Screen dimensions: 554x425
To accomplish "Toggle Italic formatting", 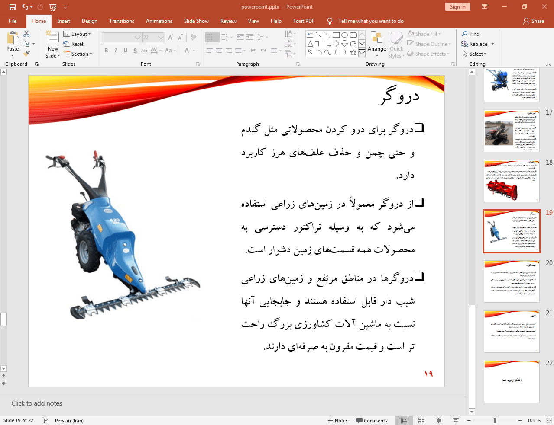I will click(x=116, y=51).
